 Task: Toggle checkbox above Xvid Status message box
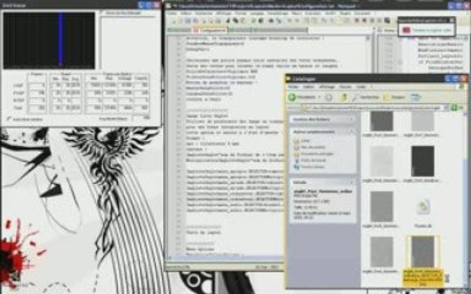pos(102,13)
